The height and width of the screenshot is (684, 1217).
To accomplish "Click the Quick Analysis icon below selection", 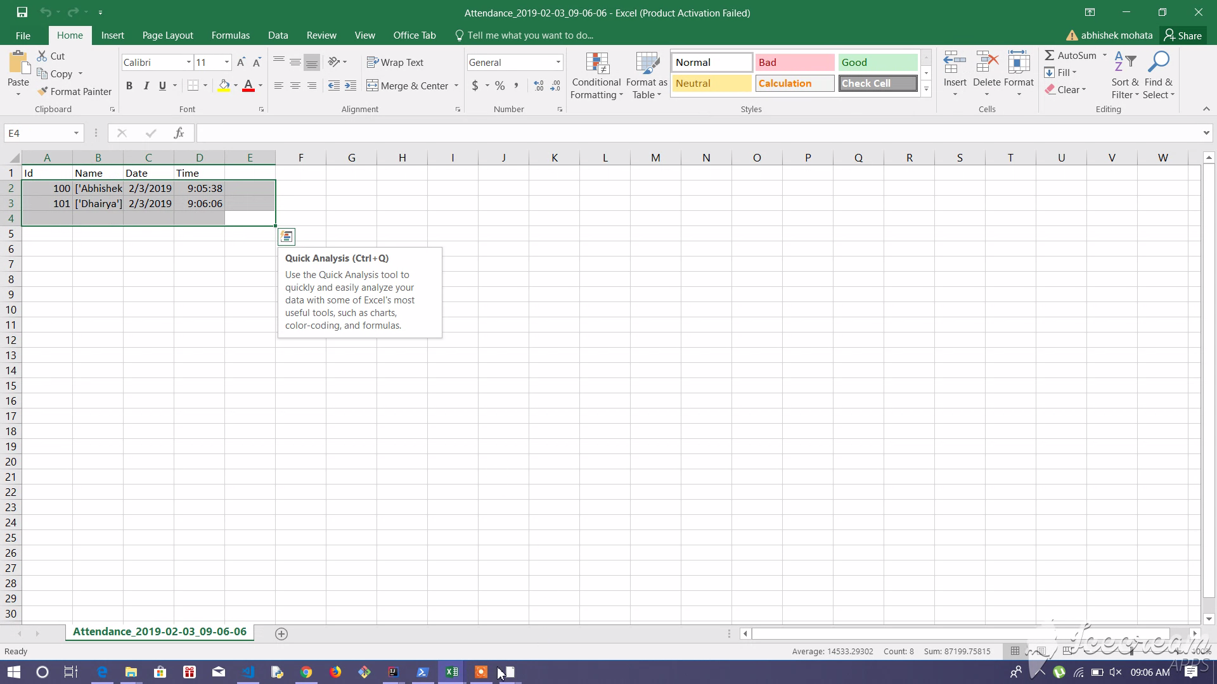I will (287, 237).
